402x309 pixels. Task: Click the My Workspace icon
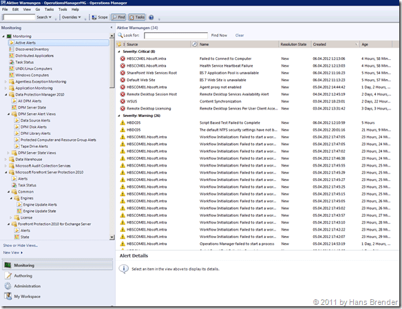coord(8,296)
